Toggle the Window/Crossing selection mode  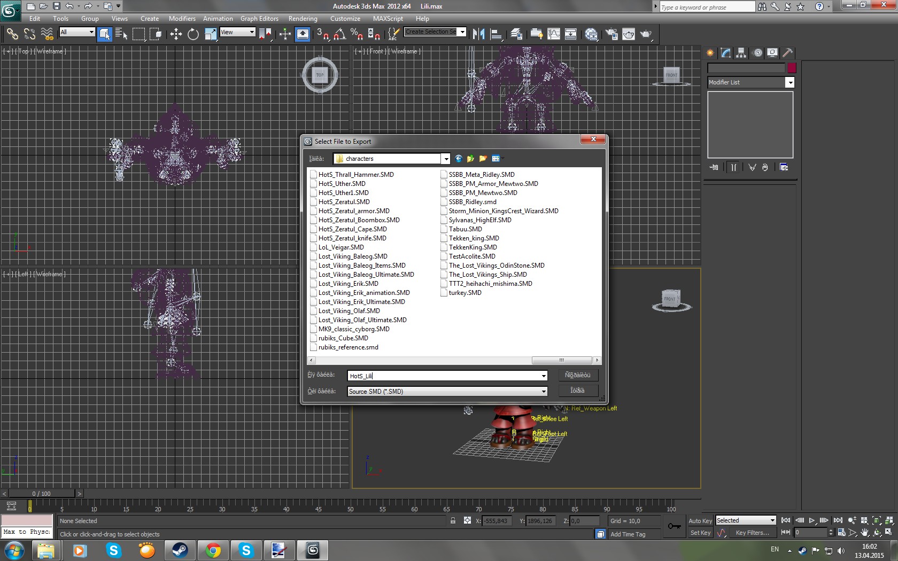pos(156,34)
